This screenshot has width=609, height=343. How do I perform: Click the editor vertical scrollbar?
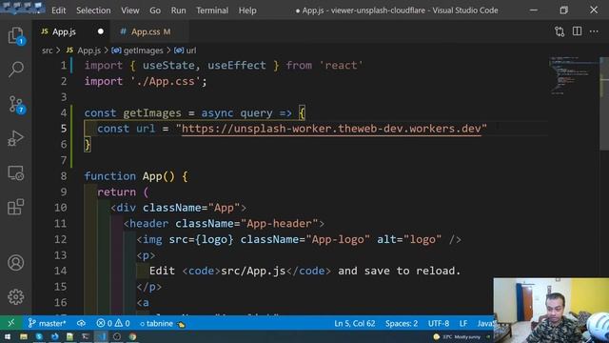coord(604,104)
